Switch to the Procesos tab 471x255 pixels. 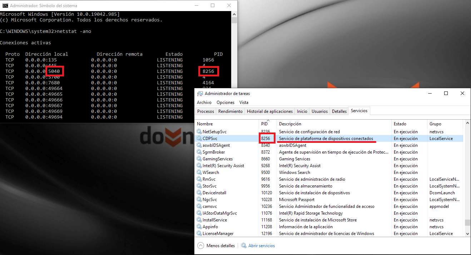205,111
